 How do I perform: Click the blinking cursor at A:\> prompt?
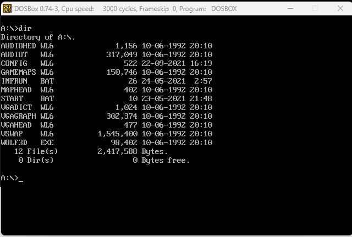click(x=21, y=179)
